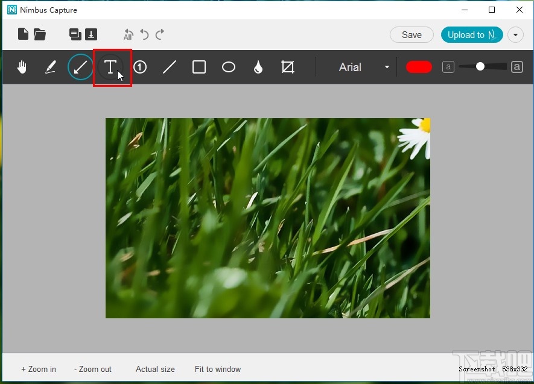
Task: Click the Save button
Action: coord(412,35)
